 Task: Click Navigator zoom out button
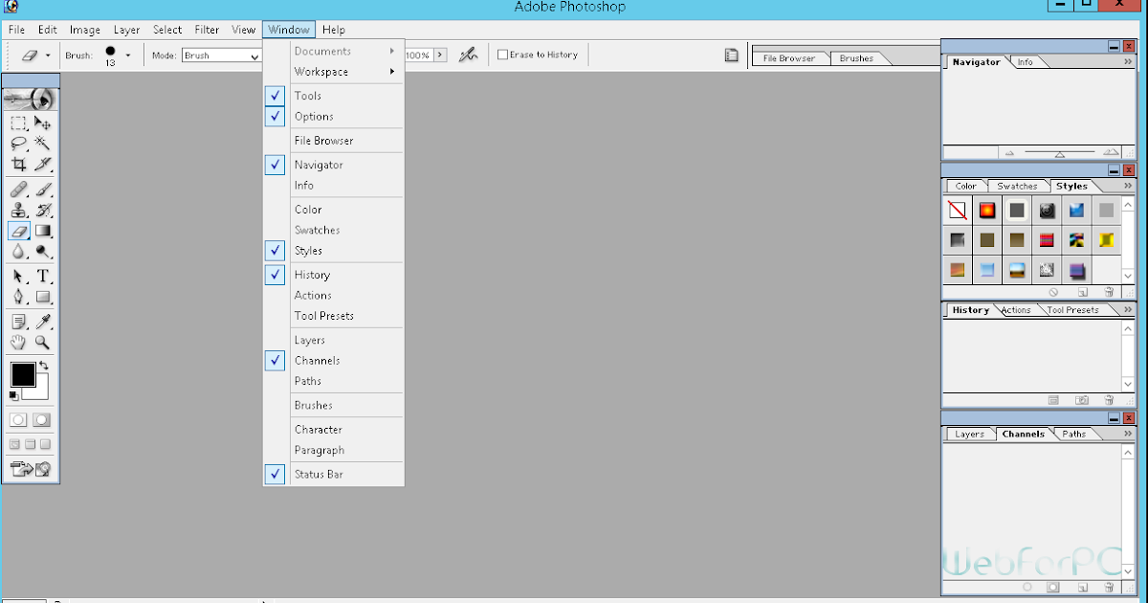click(x=1009, y=153)
